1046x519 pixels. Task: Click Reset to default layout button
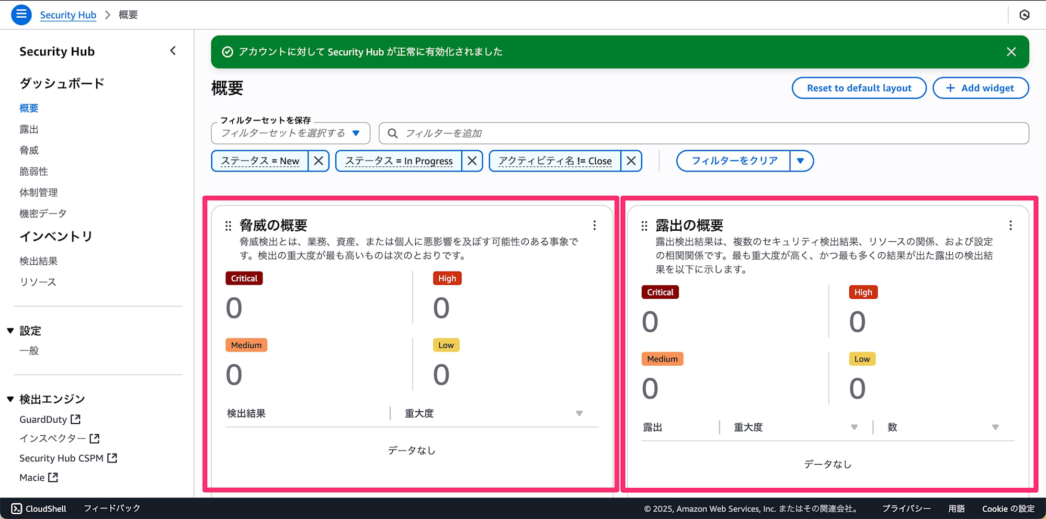(859, 88)
